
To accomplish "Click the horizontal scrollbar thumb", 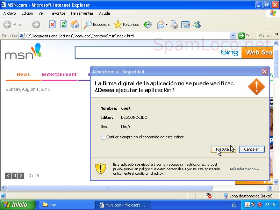I will coord(109,188).
